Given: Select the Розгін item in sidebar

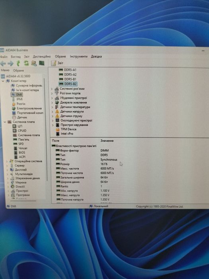Looking at the screenshot, I should click(x=19, y=104).
